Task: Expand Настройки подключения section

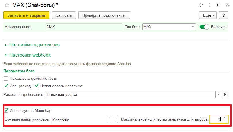Action: (35, 45)
